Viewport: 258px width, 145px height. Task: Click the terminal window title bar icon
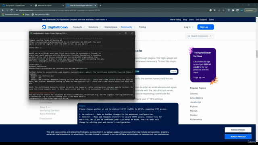[31, 33]
